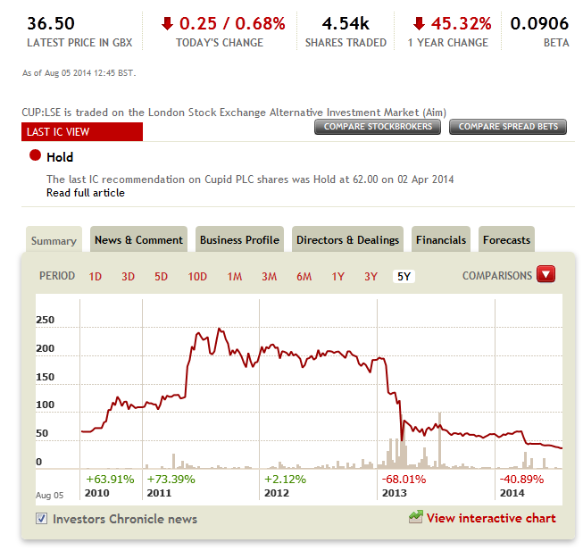Click the red down arrow beside 1 year change
The image size is (583, 551).
(419, 23)
